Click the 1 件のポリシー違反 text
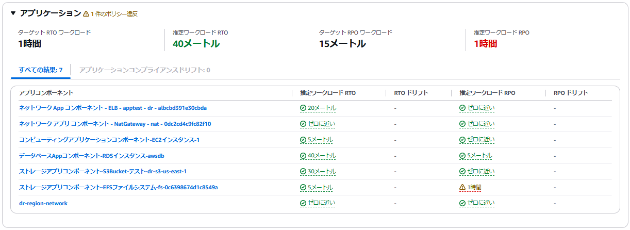This screenshot has width=630, height=230. [114, 14]
